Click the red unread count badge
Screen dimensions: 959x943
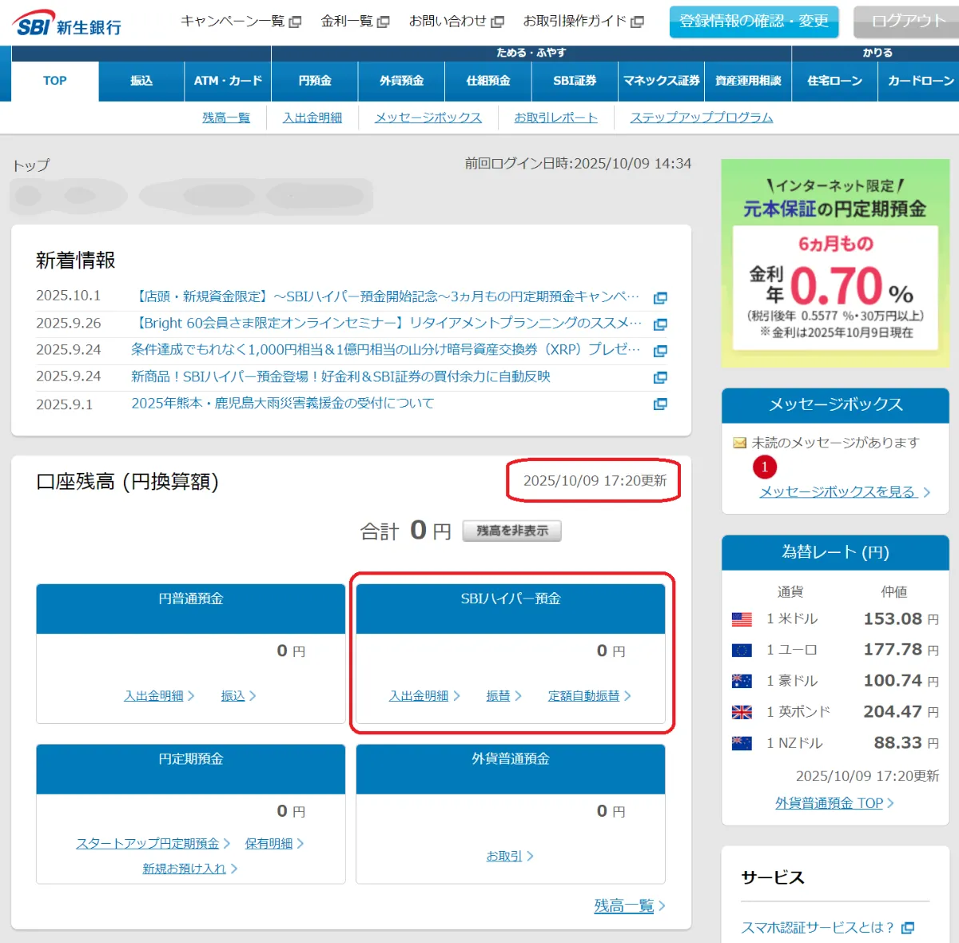tap(765, 467)
